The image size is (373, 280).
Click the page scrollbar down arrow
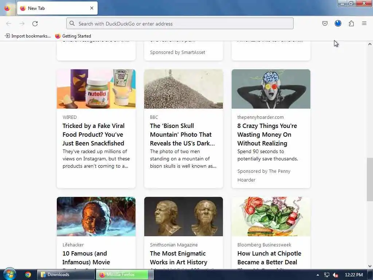point(370,266)
